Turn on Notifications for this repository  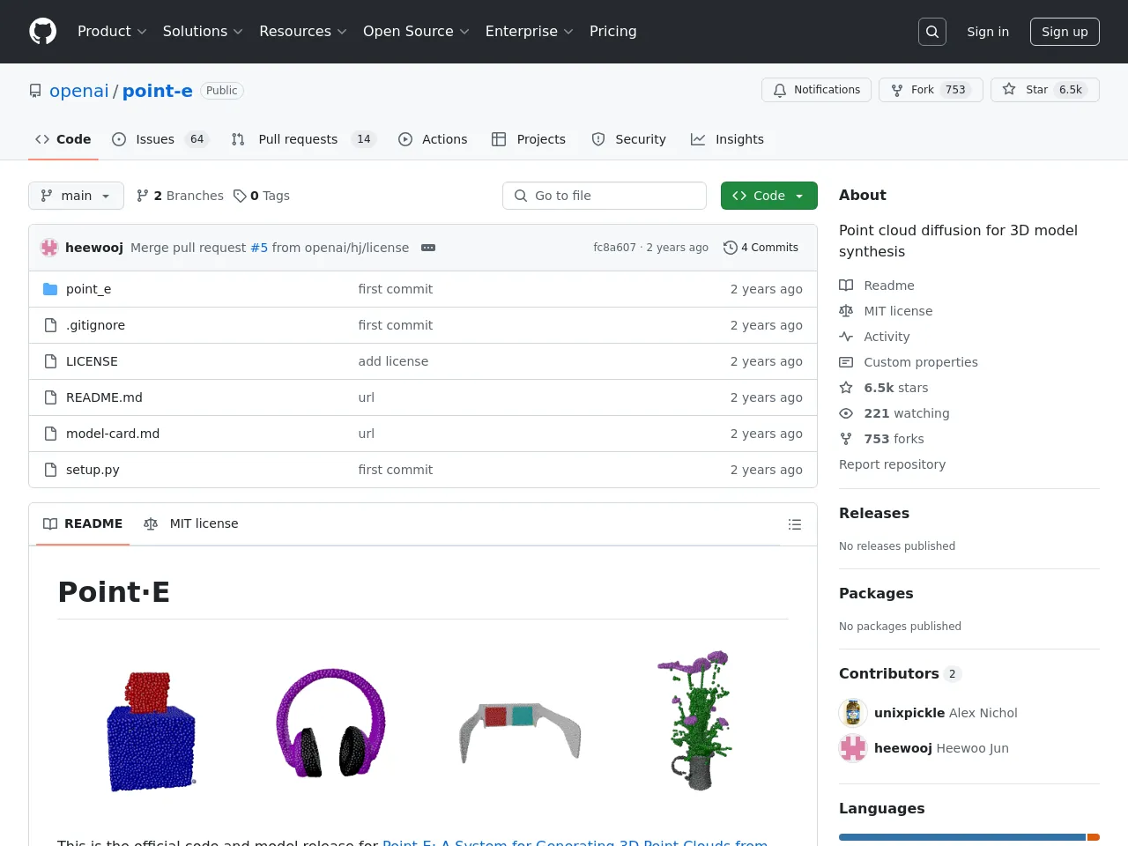(x=816, y=90)
